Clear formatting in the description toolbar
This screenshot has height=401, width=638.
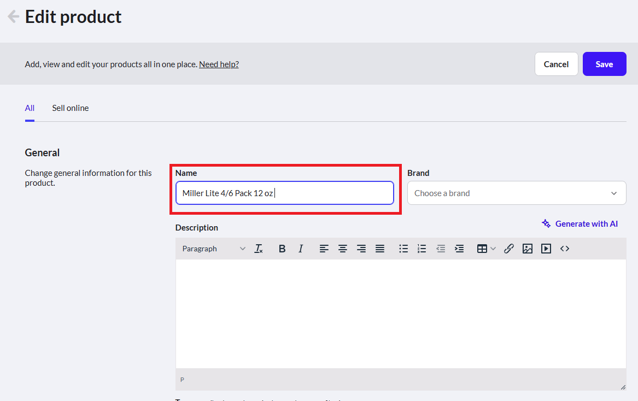click(259, 249)
